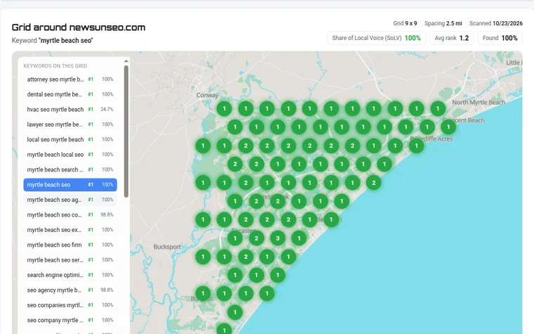Click the "Grid 9 x 9" text
The height and width of the screenshot is (334, 534).
pos(405,23)
